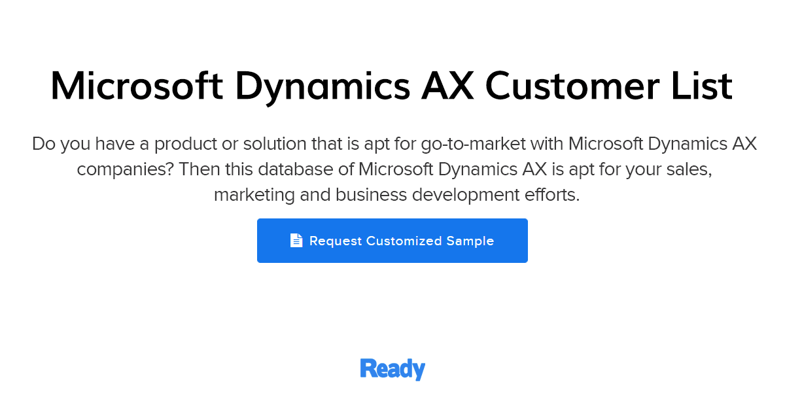
Task: Click the file icon left of Request Customized Sample
Action: pos(296,240)
